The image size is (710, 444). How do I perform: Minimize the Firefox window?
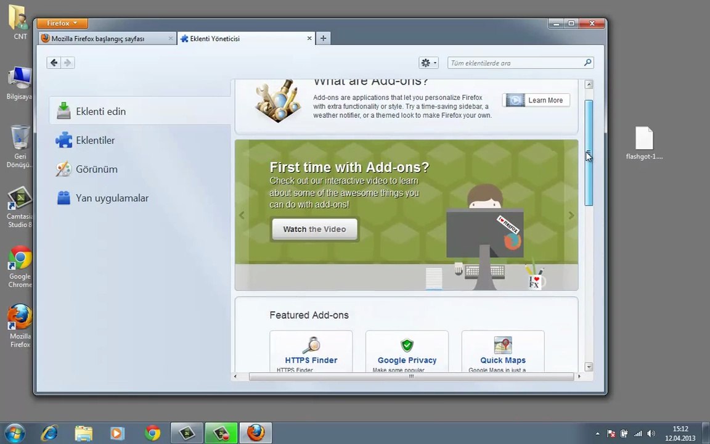556,23
